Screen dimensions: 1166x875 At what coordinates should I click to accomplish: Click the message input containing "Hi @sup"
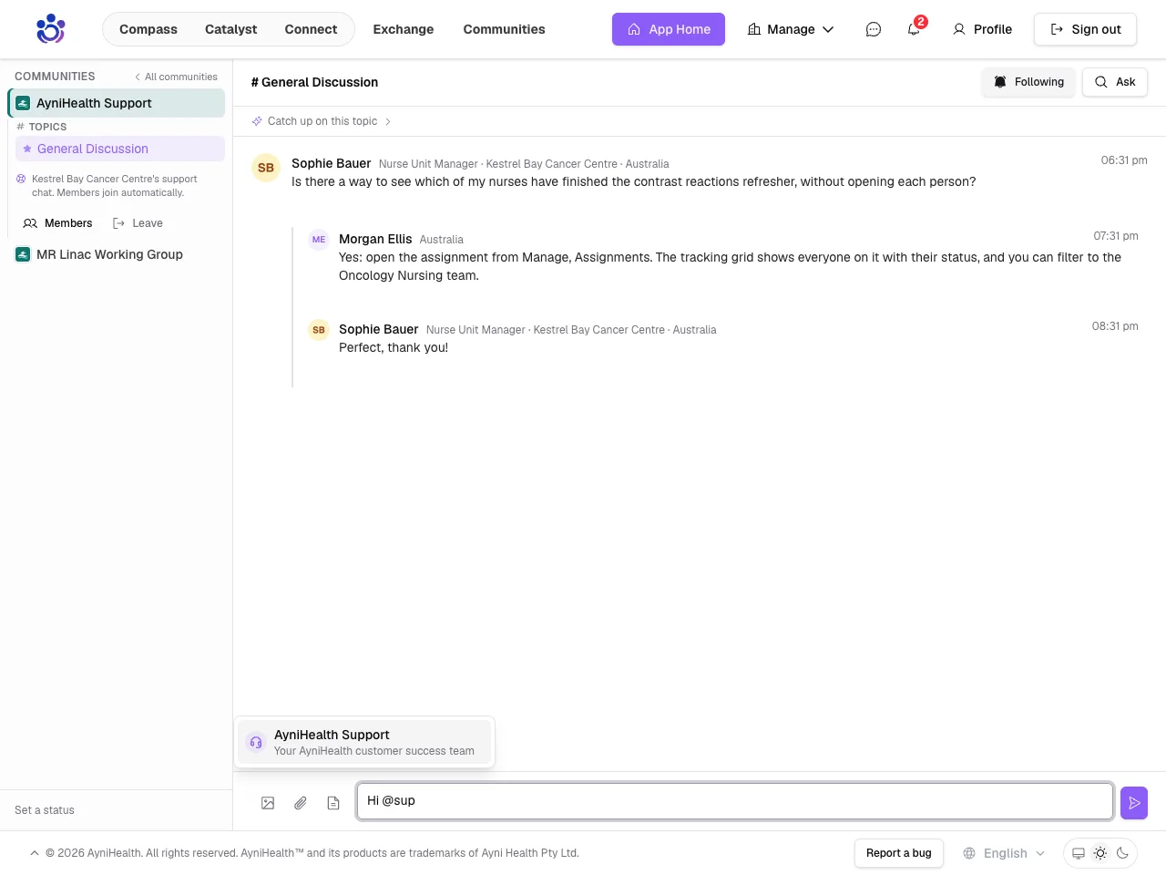point(735,801)
